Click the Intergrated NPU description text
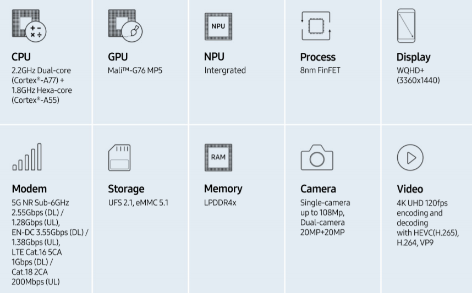Image resolution: width=472 pixels, height=293 pixels. click(x=225, y=70)
